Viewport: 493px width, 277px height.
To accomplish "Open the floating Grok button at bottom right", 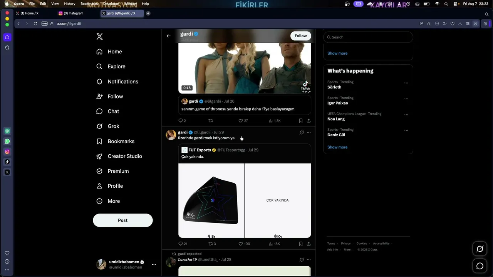I will click(480, 249).
